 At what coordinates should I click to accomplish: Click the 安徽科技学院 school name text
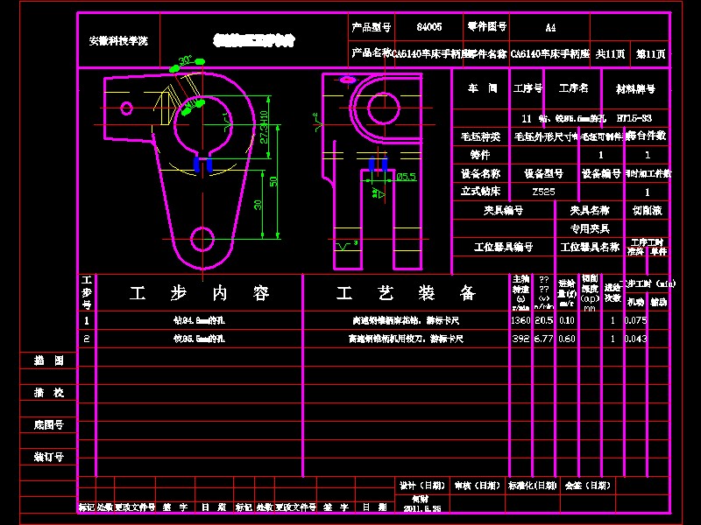(118, 41)
